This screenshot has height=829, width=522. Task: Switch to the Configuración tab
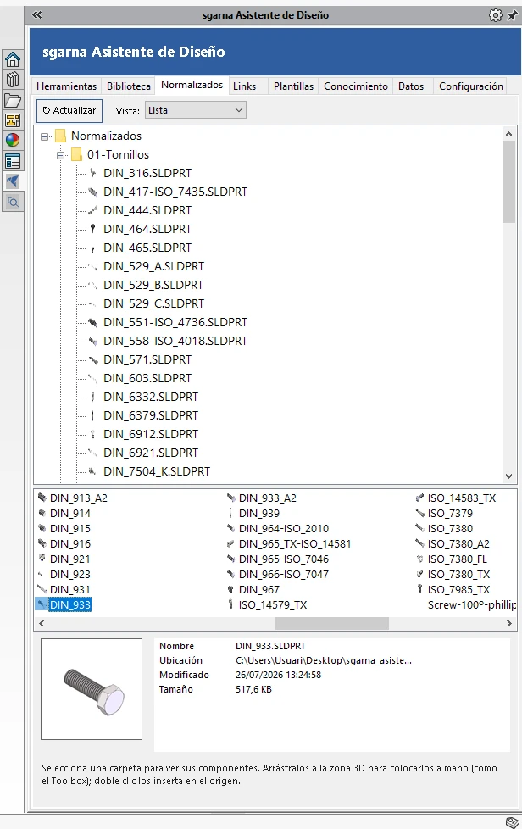point(471,86)
